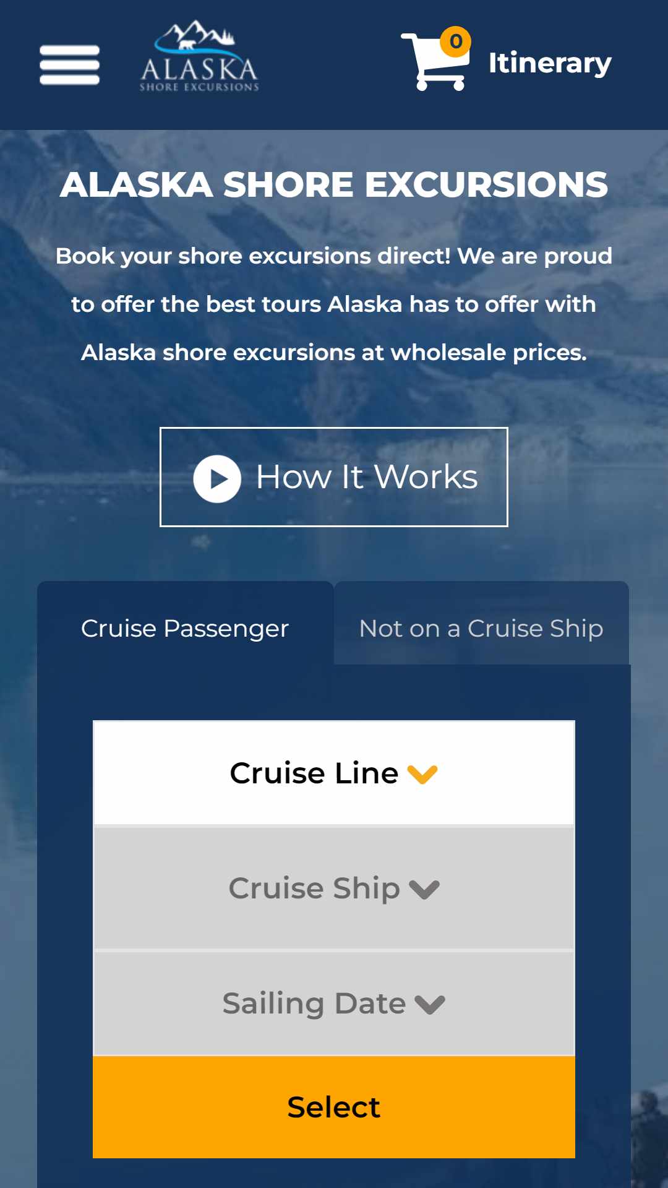Expand the Sailing Date dropdown

pyautogui.click(x=334, y=1003)
